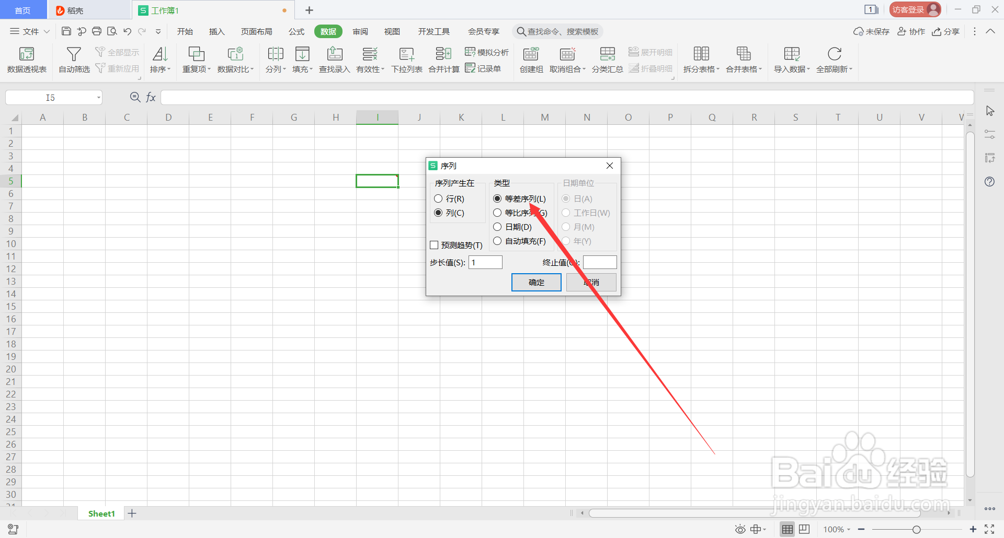Open 分类汇总 subtotal tool
This screenshot has width=1004, height=538.
(607, 60)
